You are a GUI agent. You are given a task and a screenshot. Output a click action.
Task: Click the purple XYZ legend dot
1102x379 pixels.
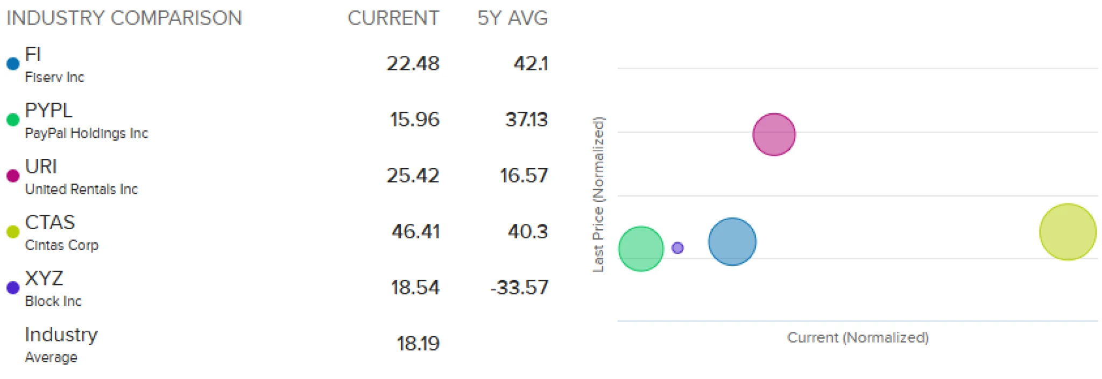pos(13,288)
